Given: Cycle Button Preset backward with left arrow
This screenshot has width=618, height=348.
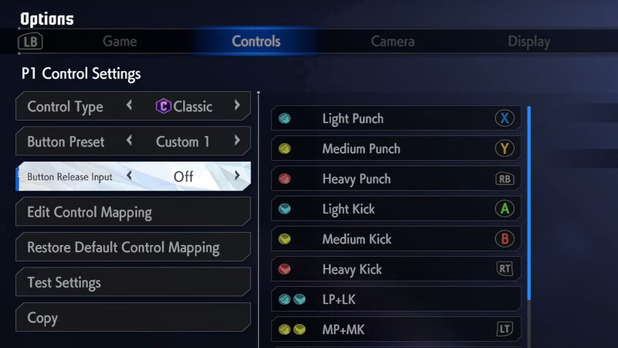Looking at the screenshot, I should [129, 142].
